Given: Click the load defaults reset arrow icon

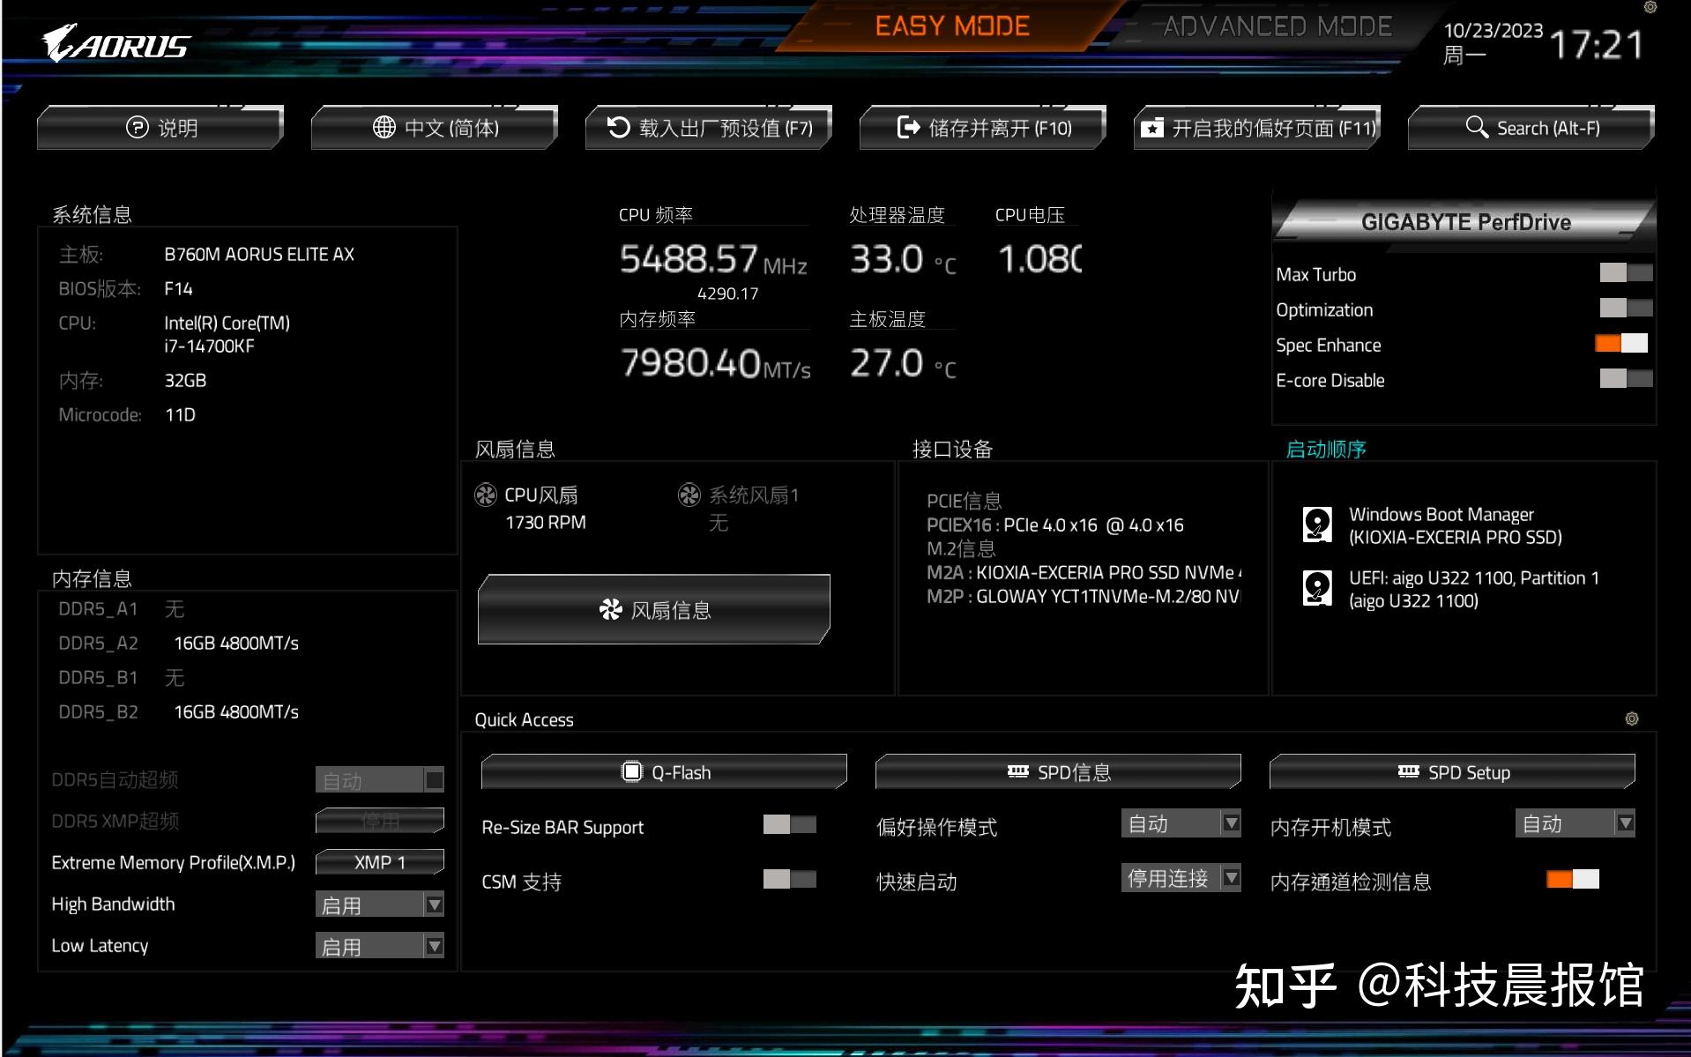Looking at the screenshot, I should [619, 127].
